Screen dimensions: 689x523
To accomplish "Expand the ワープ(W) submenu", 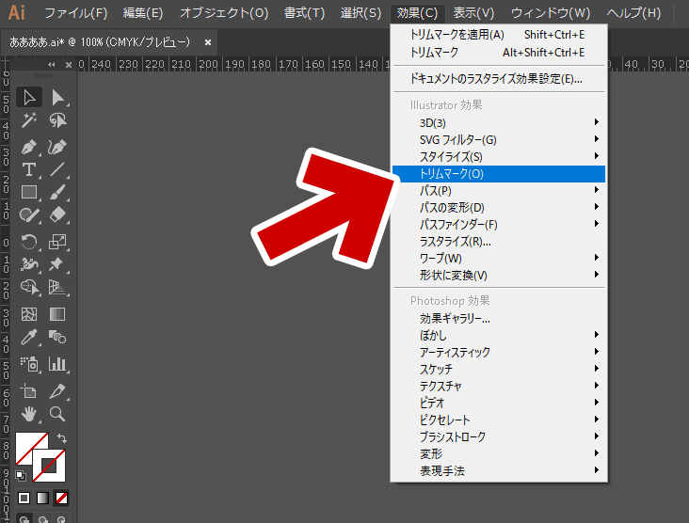I will click(499, 258).
